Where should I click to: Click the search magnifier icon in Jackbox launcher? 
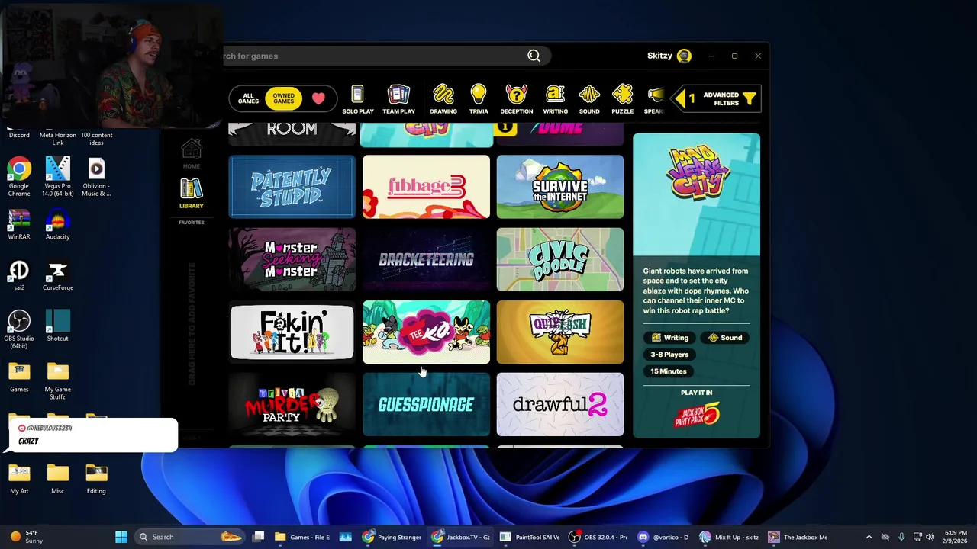point(534,56)
